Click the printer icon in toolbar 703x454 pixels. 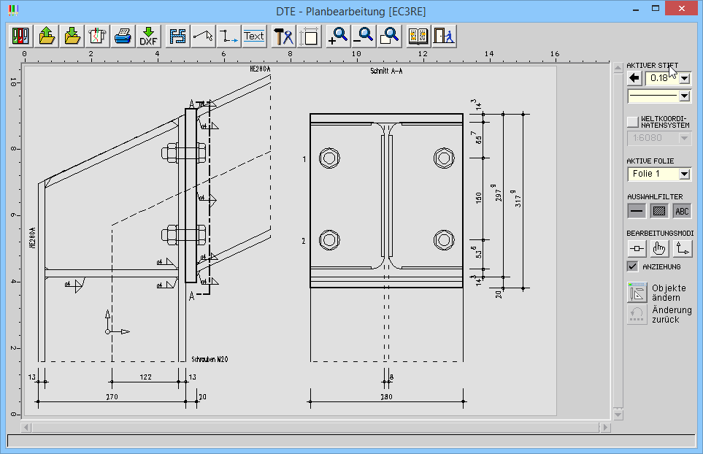pyautogui.click(x=123, y=36)
